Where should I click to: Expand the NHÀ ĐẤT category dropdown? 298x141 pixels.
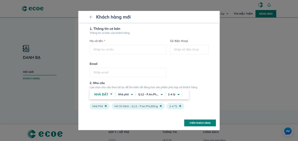point(103,94)
